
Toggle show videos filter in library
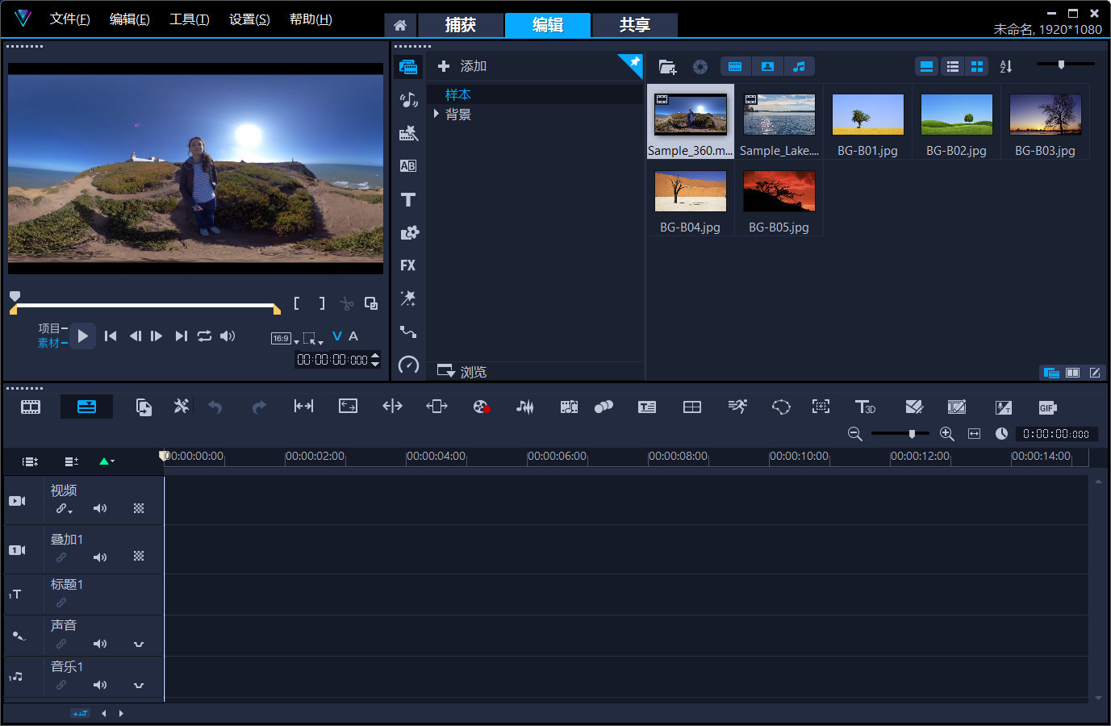pyautogui.click(x=735, y=66)
